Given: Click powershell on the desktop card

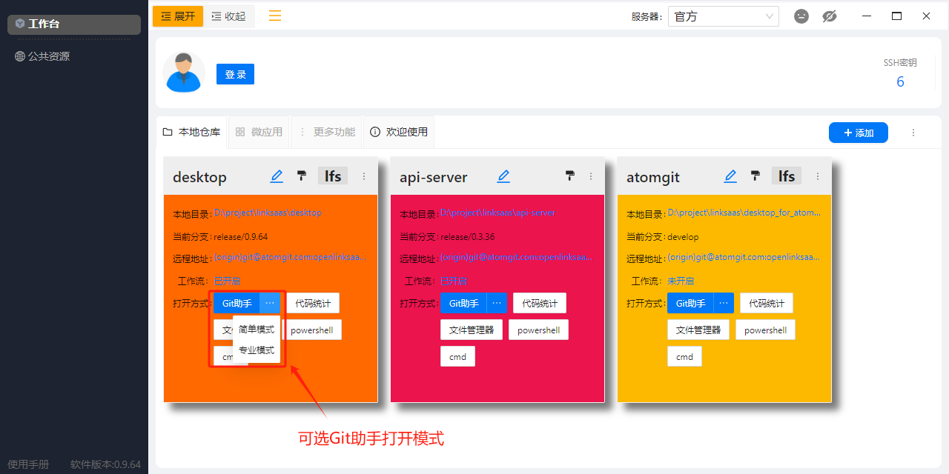Looking at the screenshot, I should click(312, 330).
